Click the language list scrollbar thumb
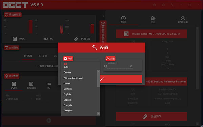Image resolution: width=203 pixels, height=127 pixels. [x=99, y=80]
